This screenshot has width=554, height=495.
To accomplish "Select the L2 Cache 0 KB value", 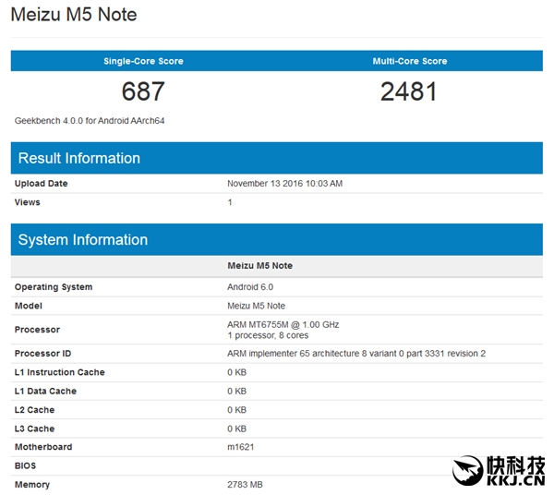I will tap(236, 410).
